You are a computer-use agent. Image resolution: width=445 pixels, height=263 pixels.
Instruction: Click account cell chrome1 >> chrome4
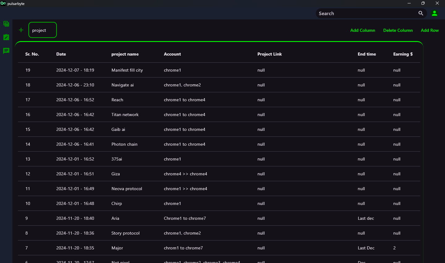click(x=186, y=189)
